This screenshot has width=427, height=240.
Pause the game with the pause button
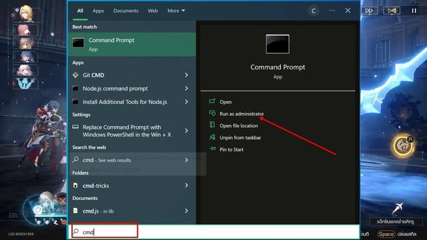[x=414, y=11]
